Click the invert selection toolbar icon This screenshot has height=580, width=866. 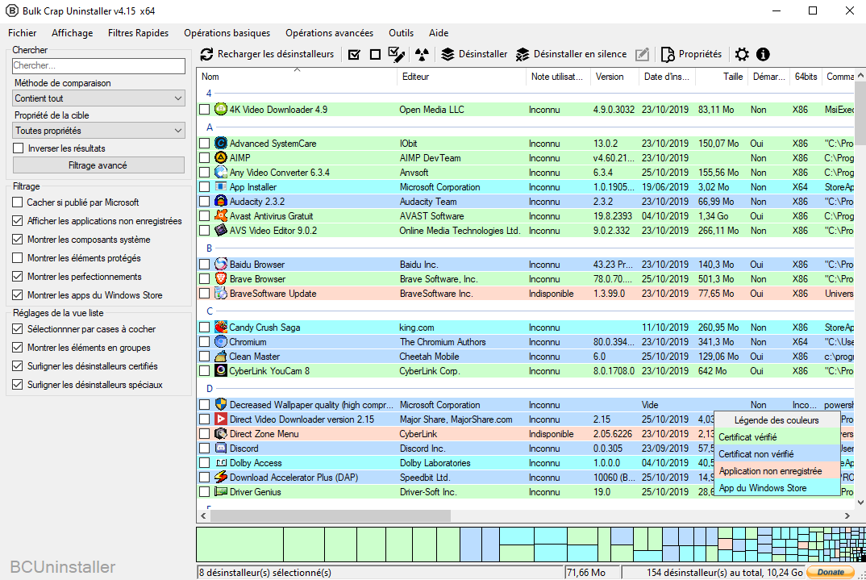(396, 54)
